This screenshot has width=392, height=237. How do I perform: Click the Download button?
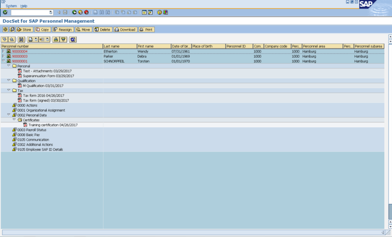(125, 29)
